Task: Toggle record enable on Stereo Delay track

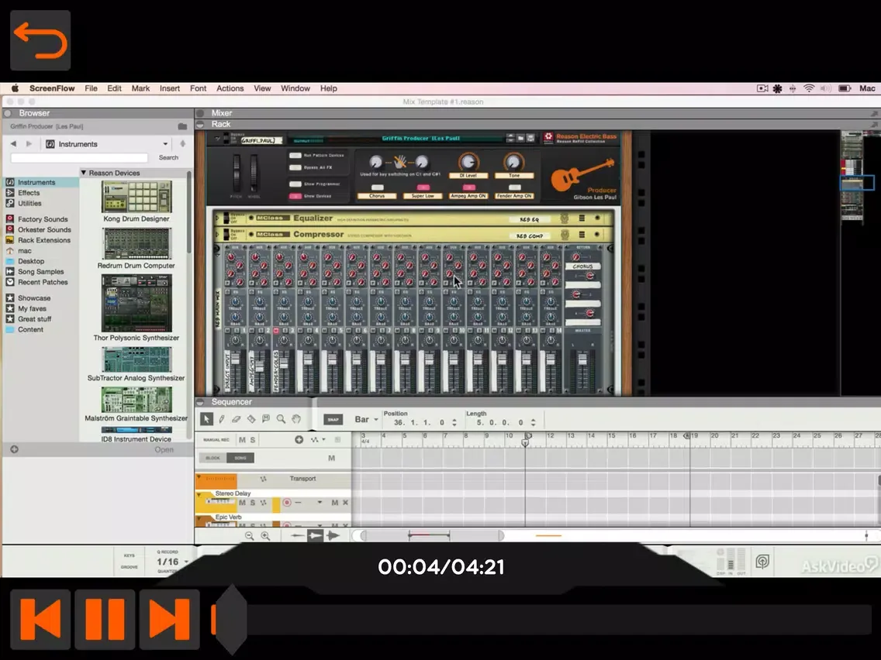Action: [x=287, y=503]
